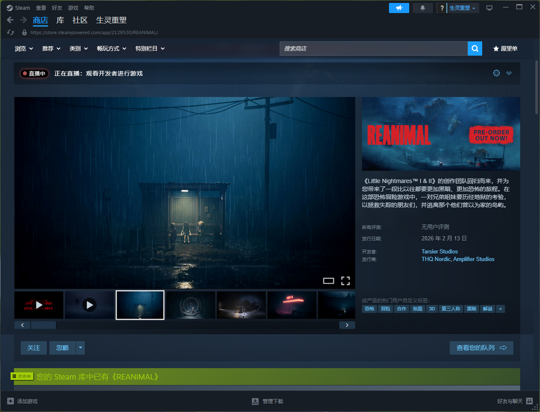Image resolution: width=540 pixels, height=412 pixels.
Task: Open the 浏览 dropdown menu
Action: (24, 48)
